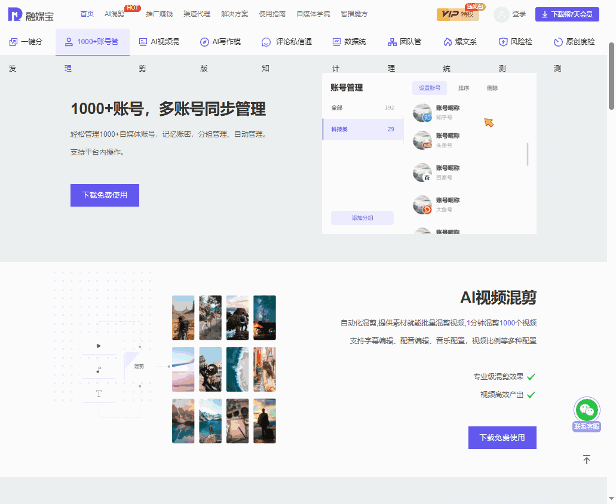Screen dimensions: 616x504
Task: Click the AI视频混剪 heading
Action: pos(498,298)
